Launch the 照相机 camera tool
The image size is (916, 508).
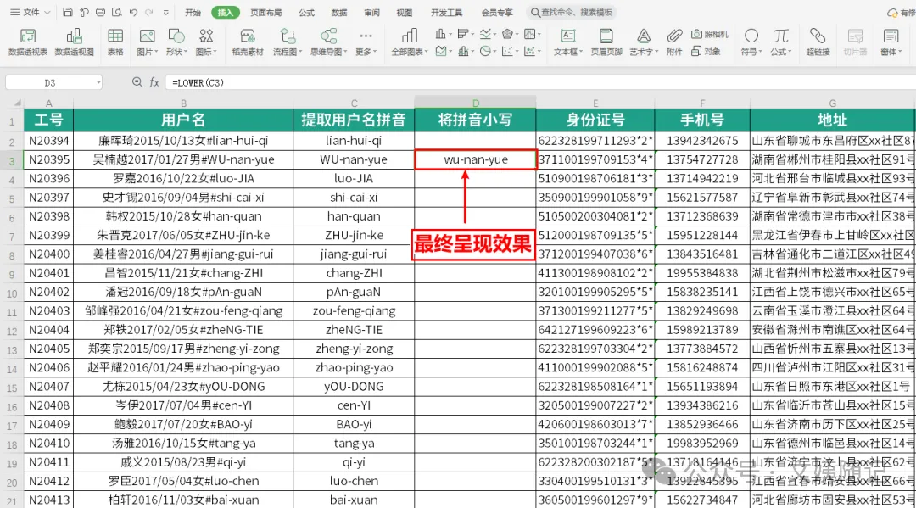710,35
